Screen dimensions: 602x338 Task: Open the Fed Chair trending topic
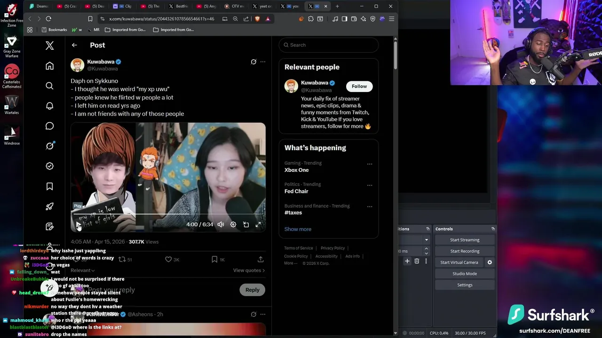[x=296, y=191]
